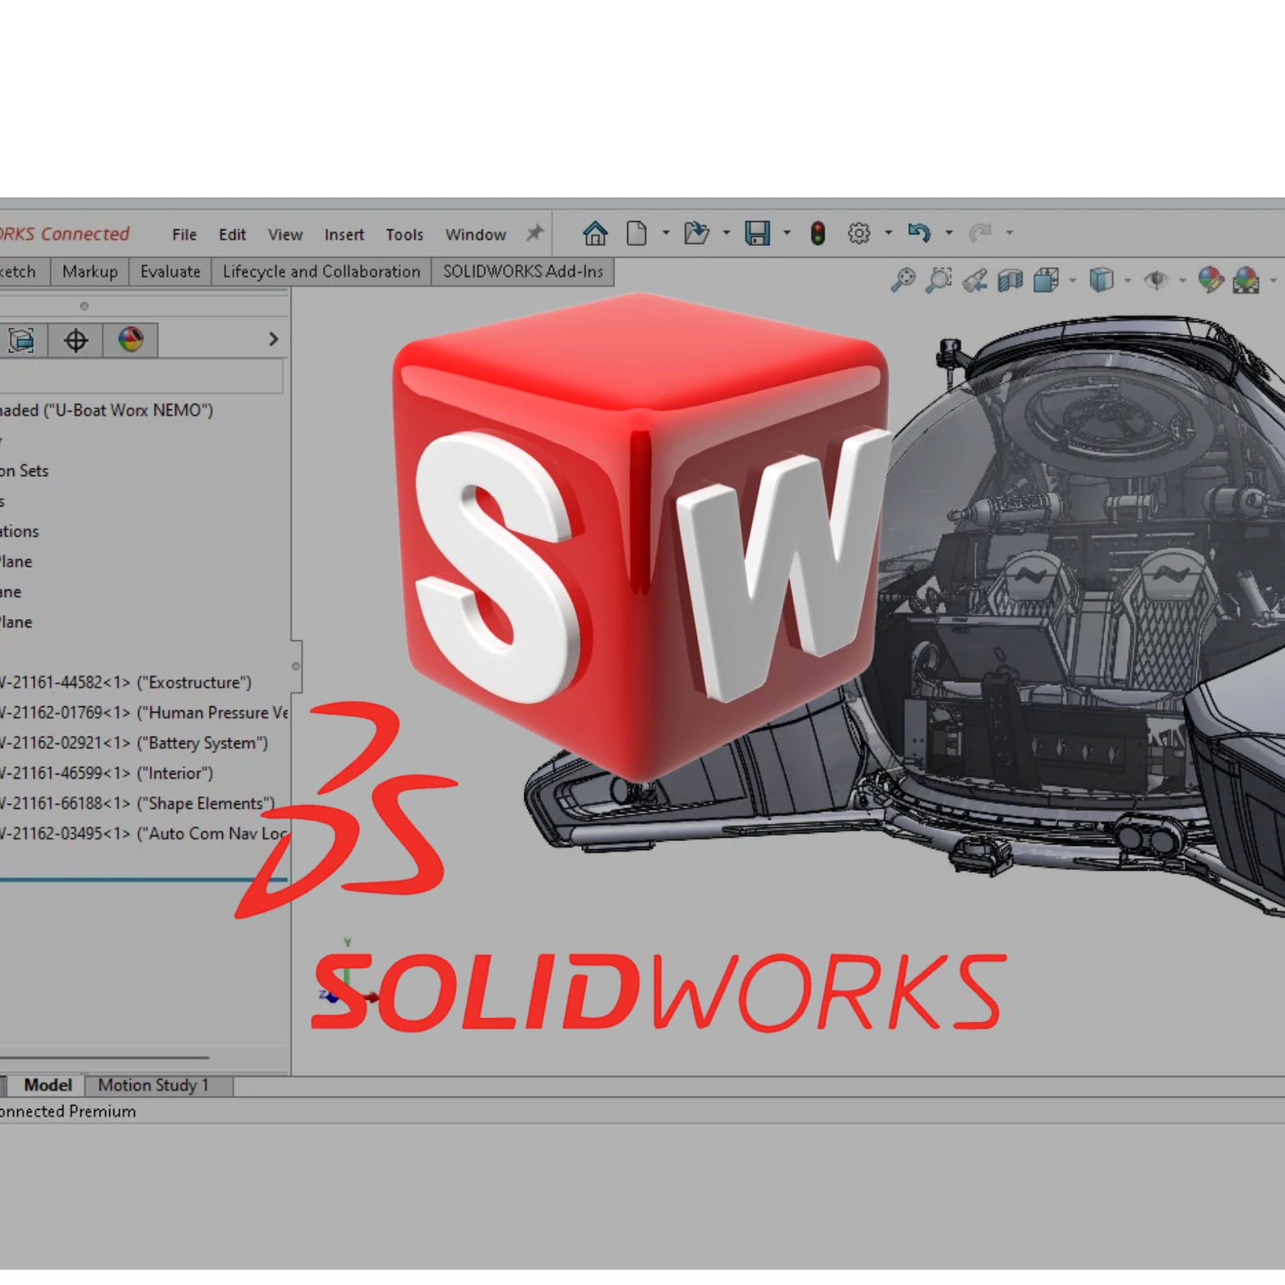1285x1285 pixels.
Task: Open the Open-file dropdown arrow
Action: [x=726, y=233]
